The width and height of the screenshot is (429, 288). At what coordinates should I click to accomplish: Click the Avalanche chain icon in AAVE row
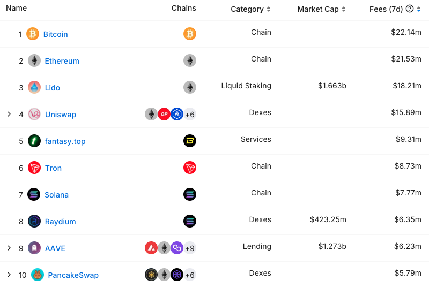pos(151,248)
